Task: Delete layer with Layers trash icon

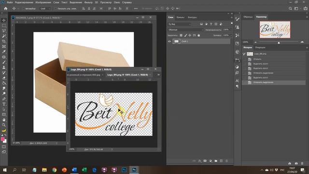Action: pyautogui.click(x=226, y=161)
